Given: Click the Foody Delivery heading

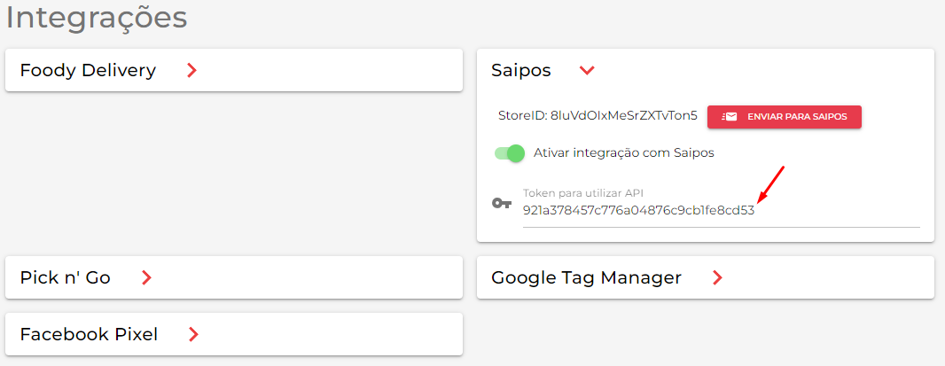Looking at the screenshot, I should pos(88,71).
